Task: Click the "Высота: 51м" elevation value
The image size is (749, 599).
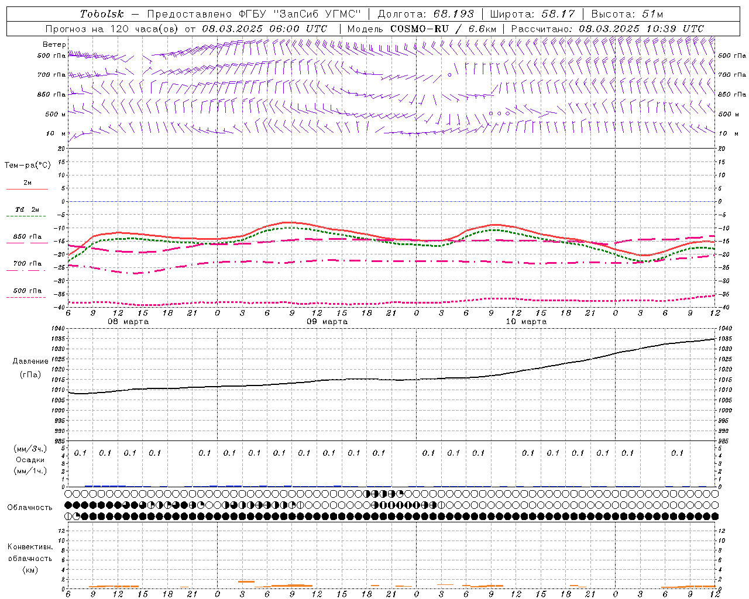Action: [x=627, y=14]
